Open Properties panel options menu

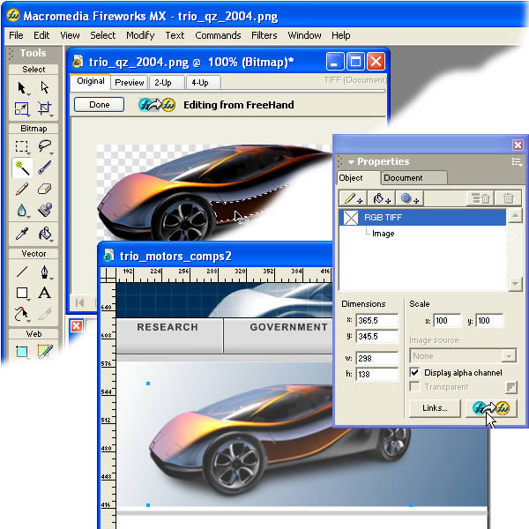pyautogui.click(x=517, y=162)
